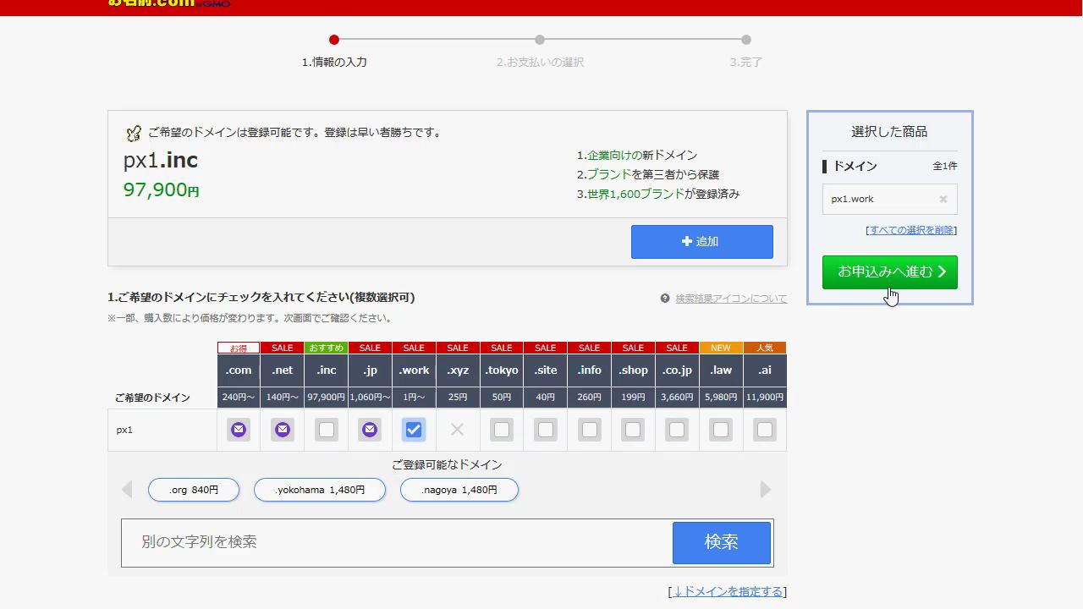Screen dimensions: 1083x609
Task: Enable the .ai domain checkbox
Action: (x=765, y=430)
